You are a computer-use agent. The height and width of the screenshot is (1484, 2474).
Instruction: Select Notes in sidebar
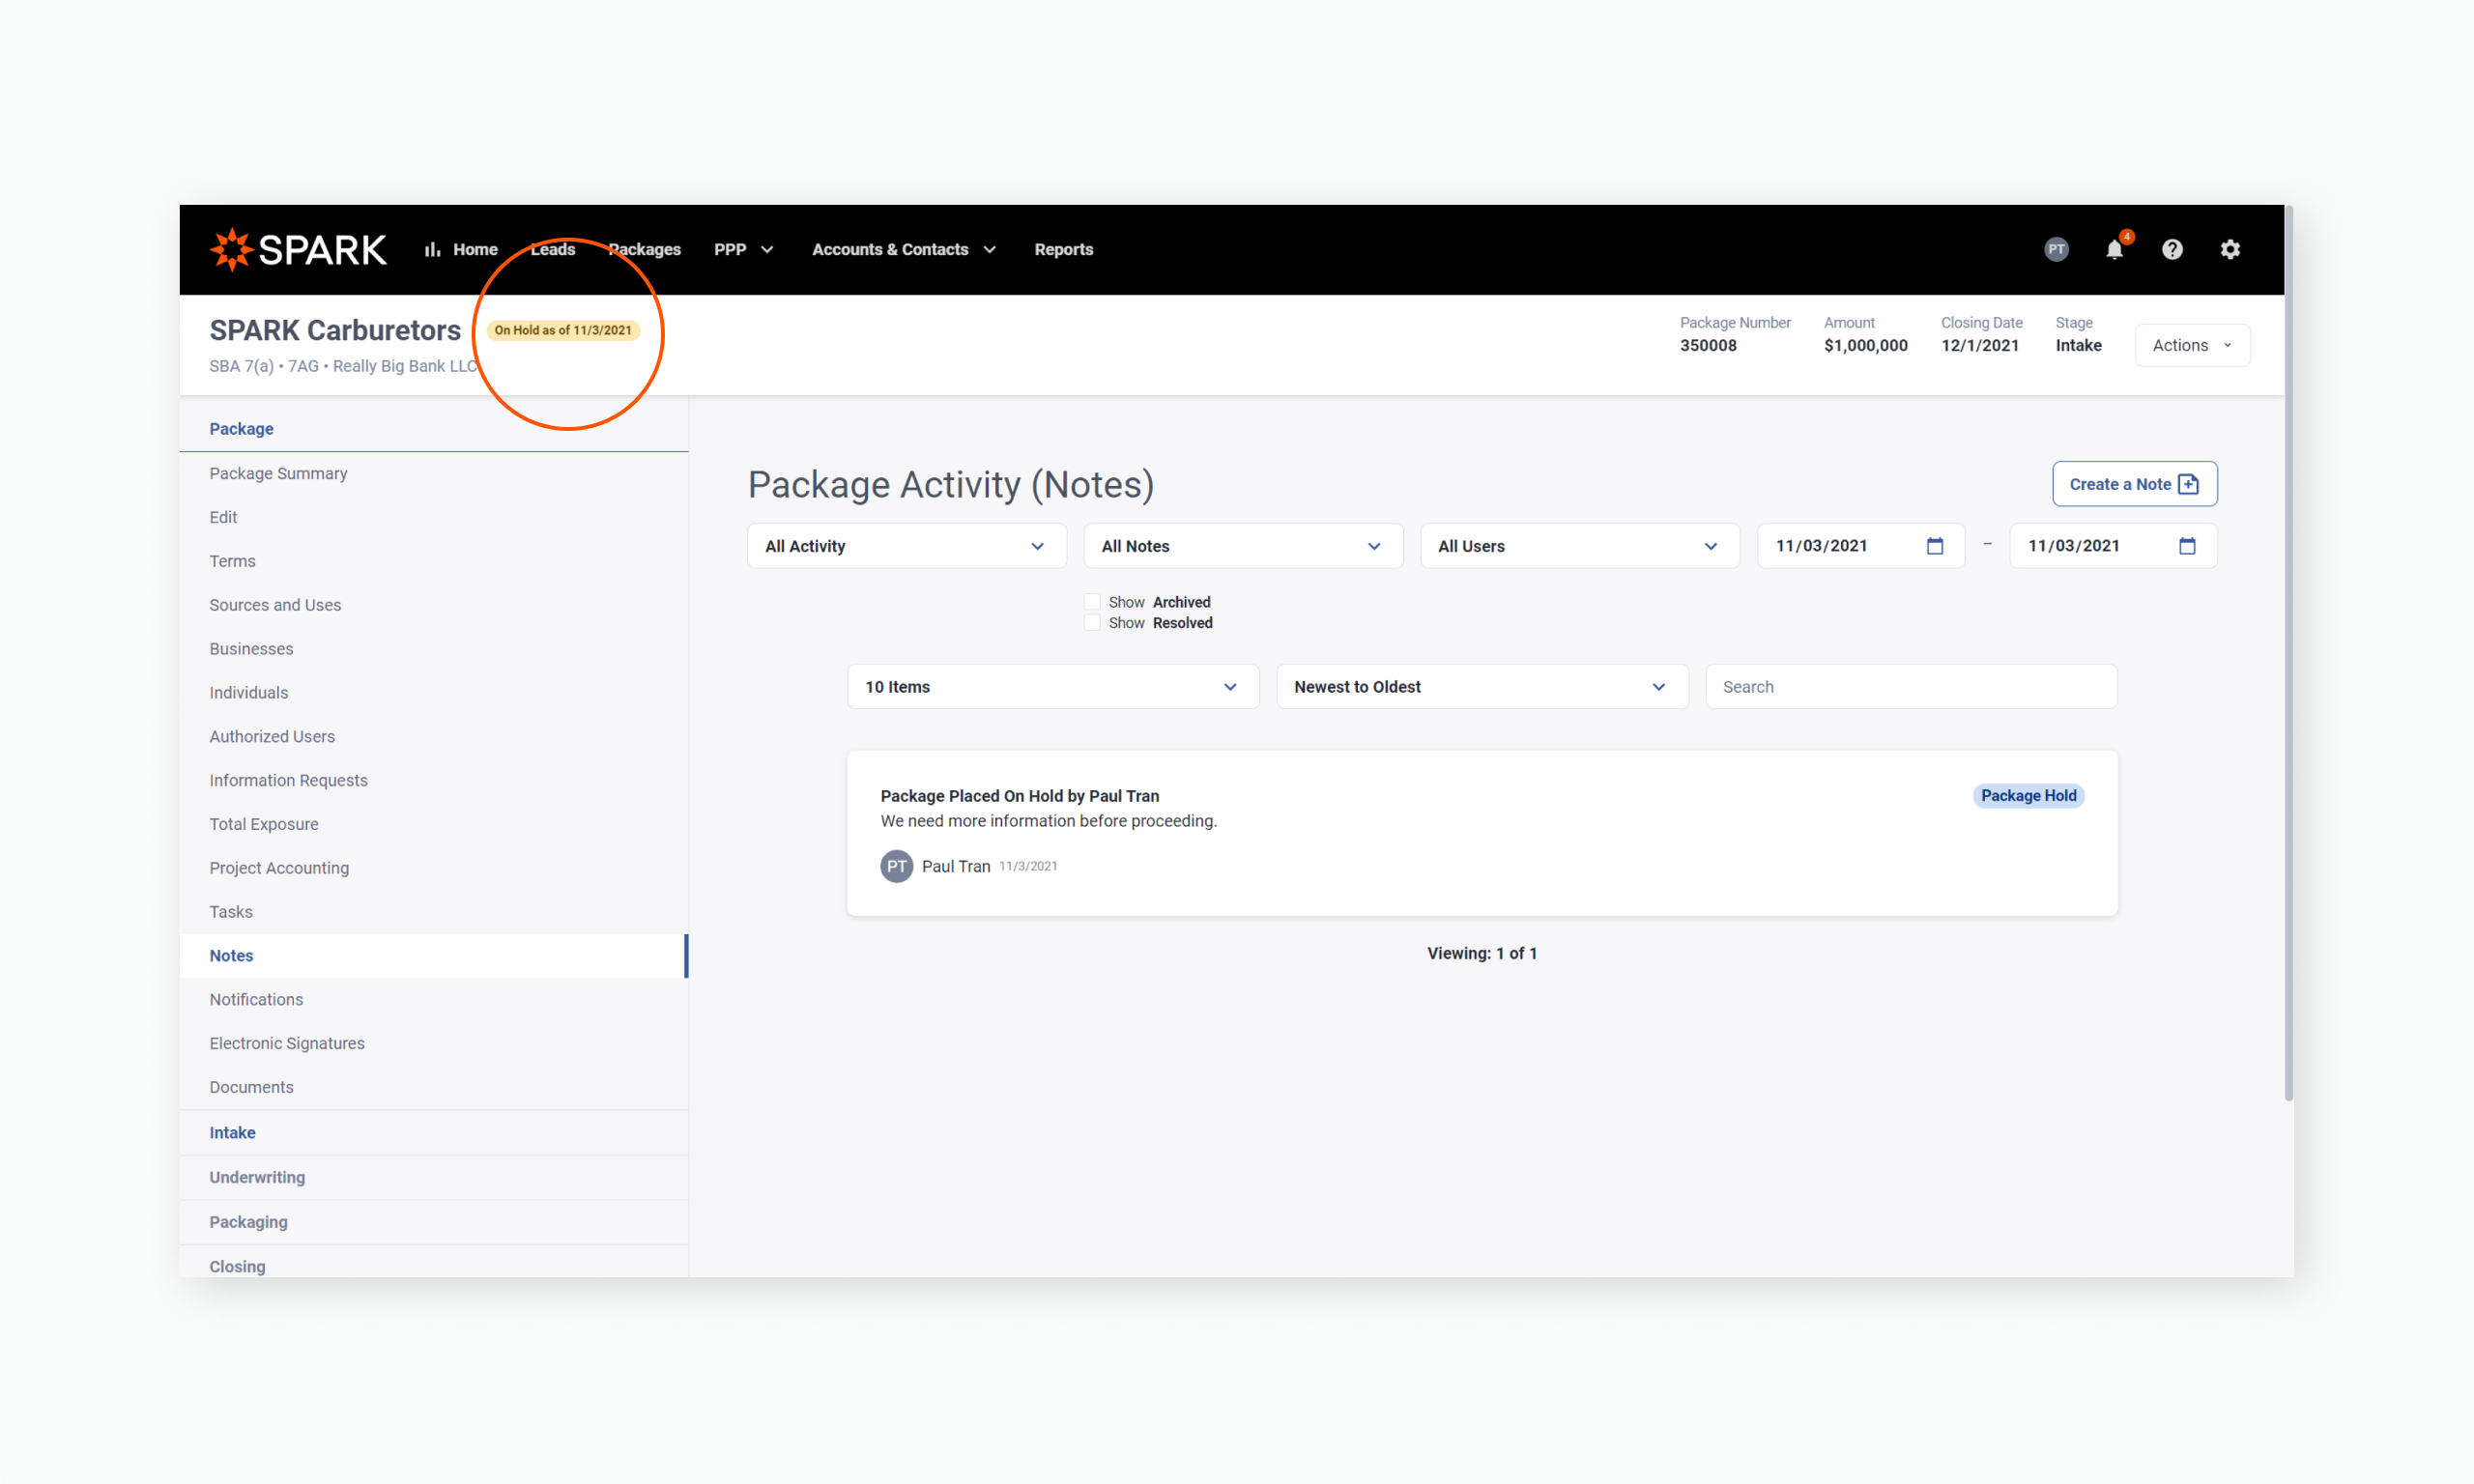click(x=433, y=956)
